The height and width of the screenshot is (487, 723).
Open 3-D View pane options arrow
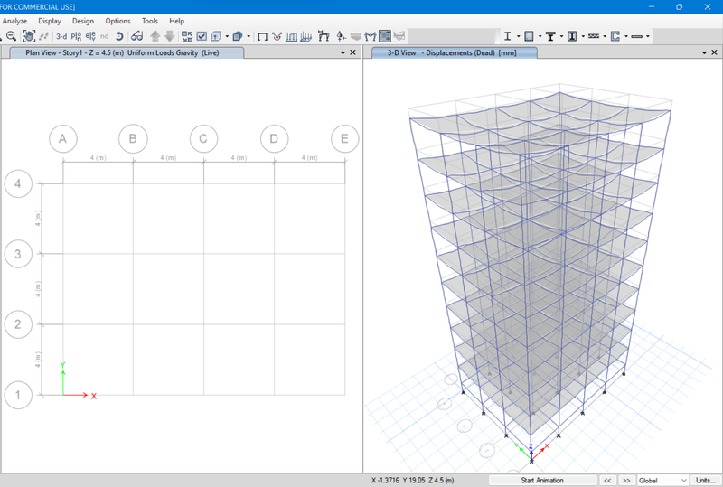(x=704, y=53)
